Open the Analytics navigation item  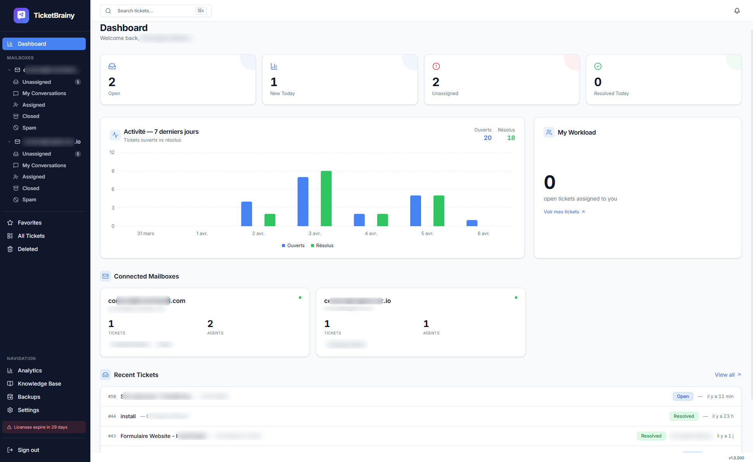[x=29, y=370]
